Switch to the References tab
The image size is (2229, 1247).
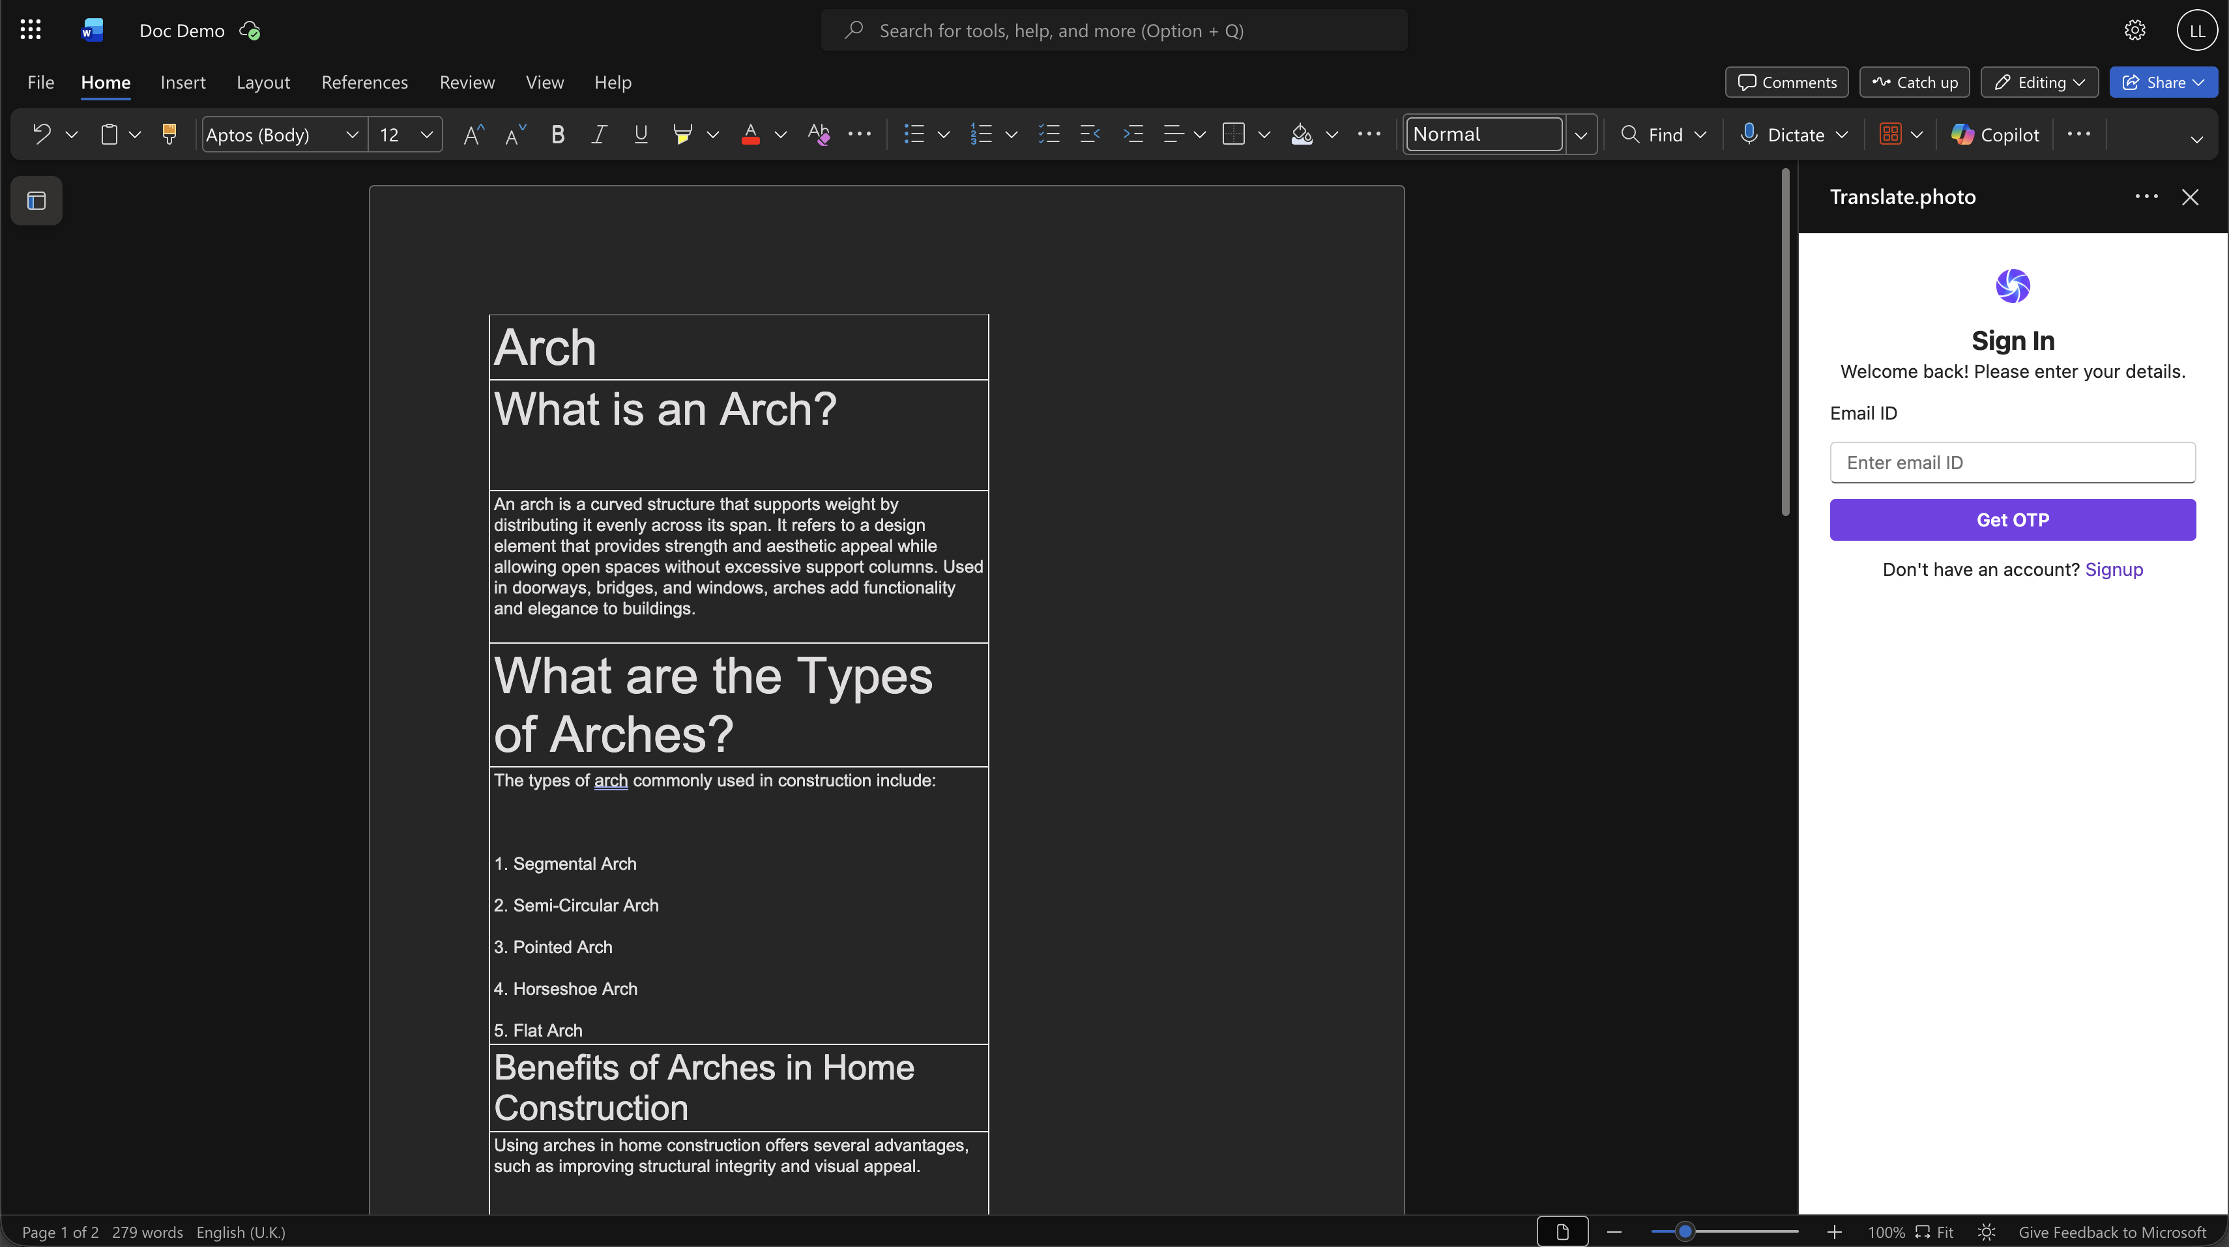tap(364, 82)
